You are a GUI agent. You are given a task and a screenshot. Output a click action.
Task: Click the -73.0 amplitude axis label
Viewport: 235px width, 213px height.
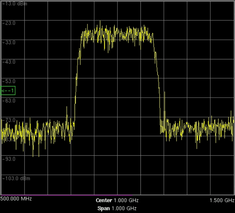coord(8,120)
